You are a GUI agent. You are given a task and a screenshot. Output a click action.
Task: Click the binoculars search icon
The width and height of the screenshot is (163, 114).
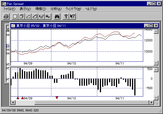(57, 16)
